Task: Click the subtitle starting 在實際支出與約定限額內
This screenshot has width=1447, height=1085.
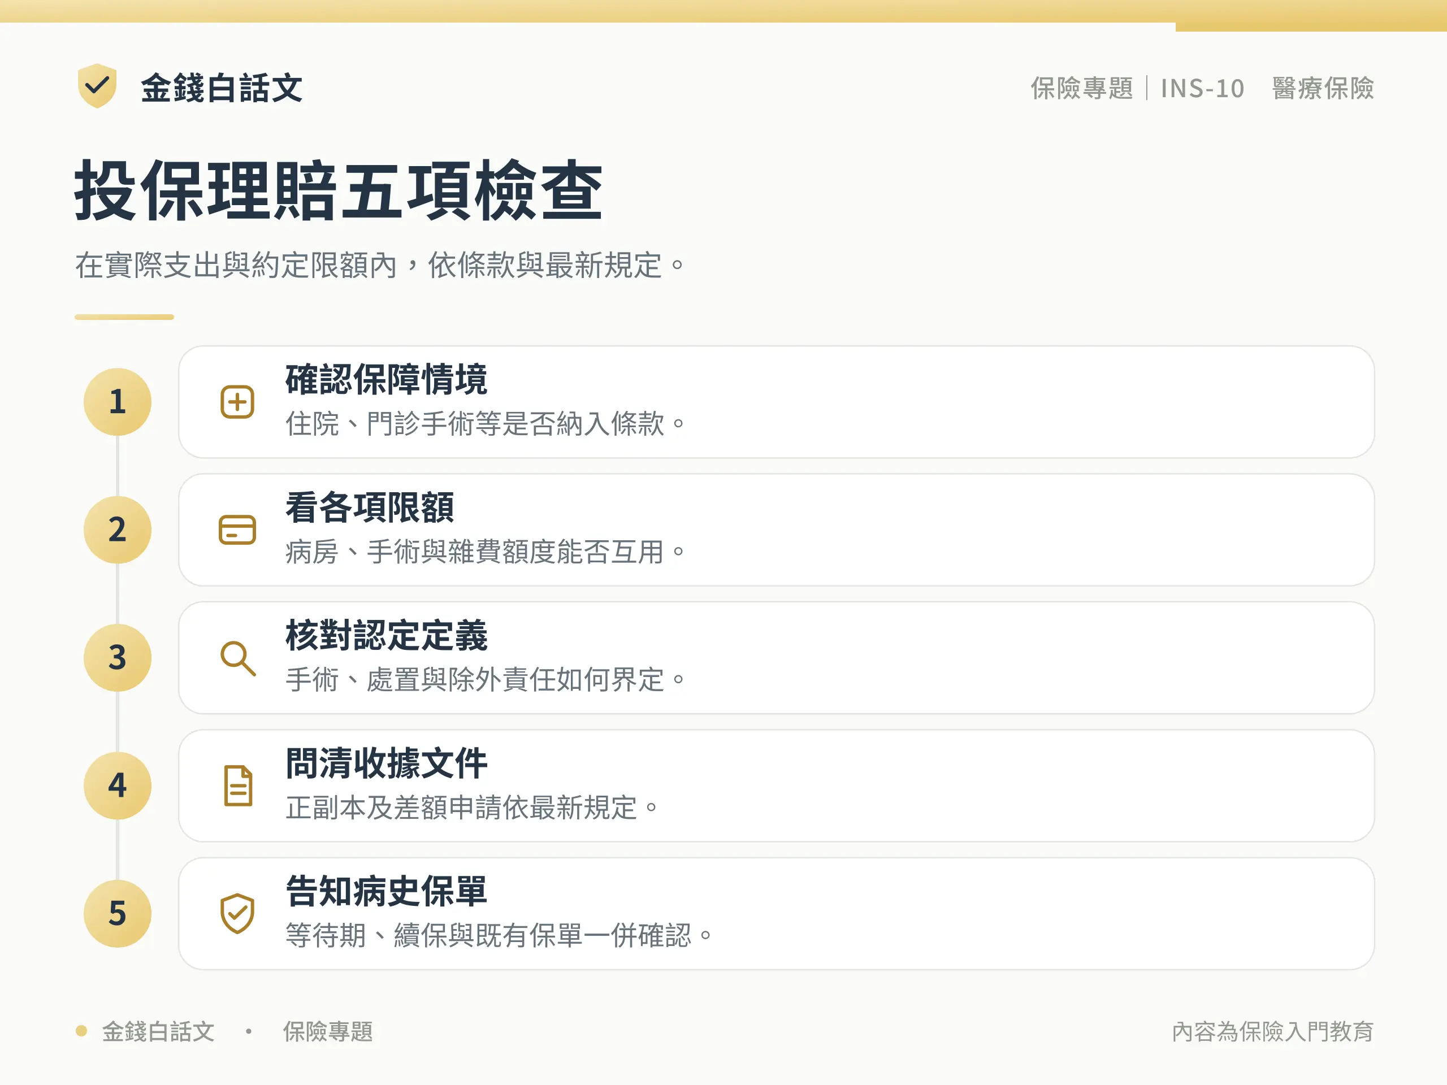Action: [380, 266]
